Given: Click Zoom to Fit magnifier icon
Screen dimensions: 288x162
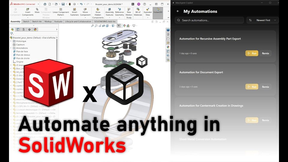Looking at the screenshot, I should [92, 26].
